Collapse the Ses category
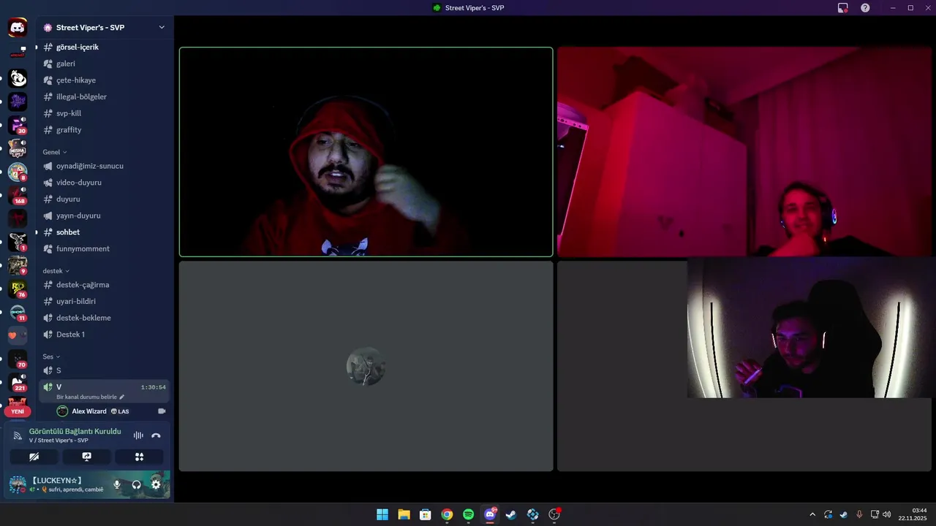 coord(51,357)
